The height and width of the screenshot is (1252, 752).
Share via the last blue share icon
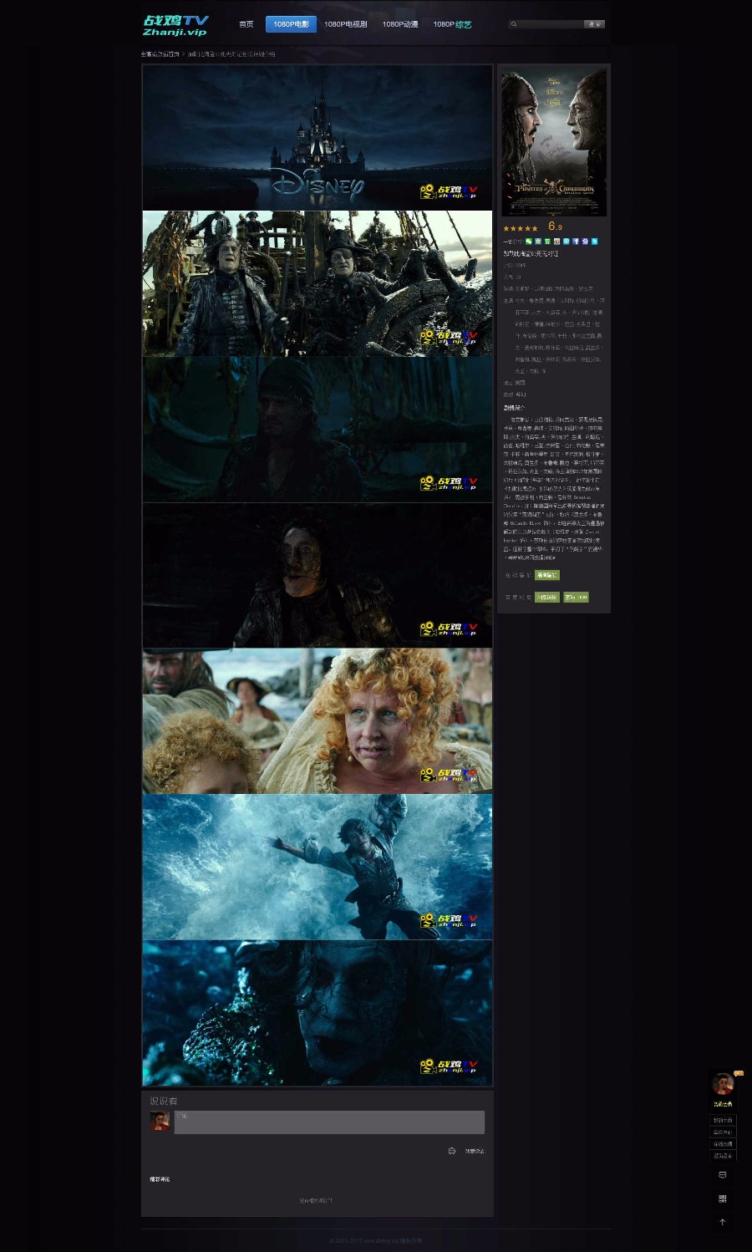point(594,242)
